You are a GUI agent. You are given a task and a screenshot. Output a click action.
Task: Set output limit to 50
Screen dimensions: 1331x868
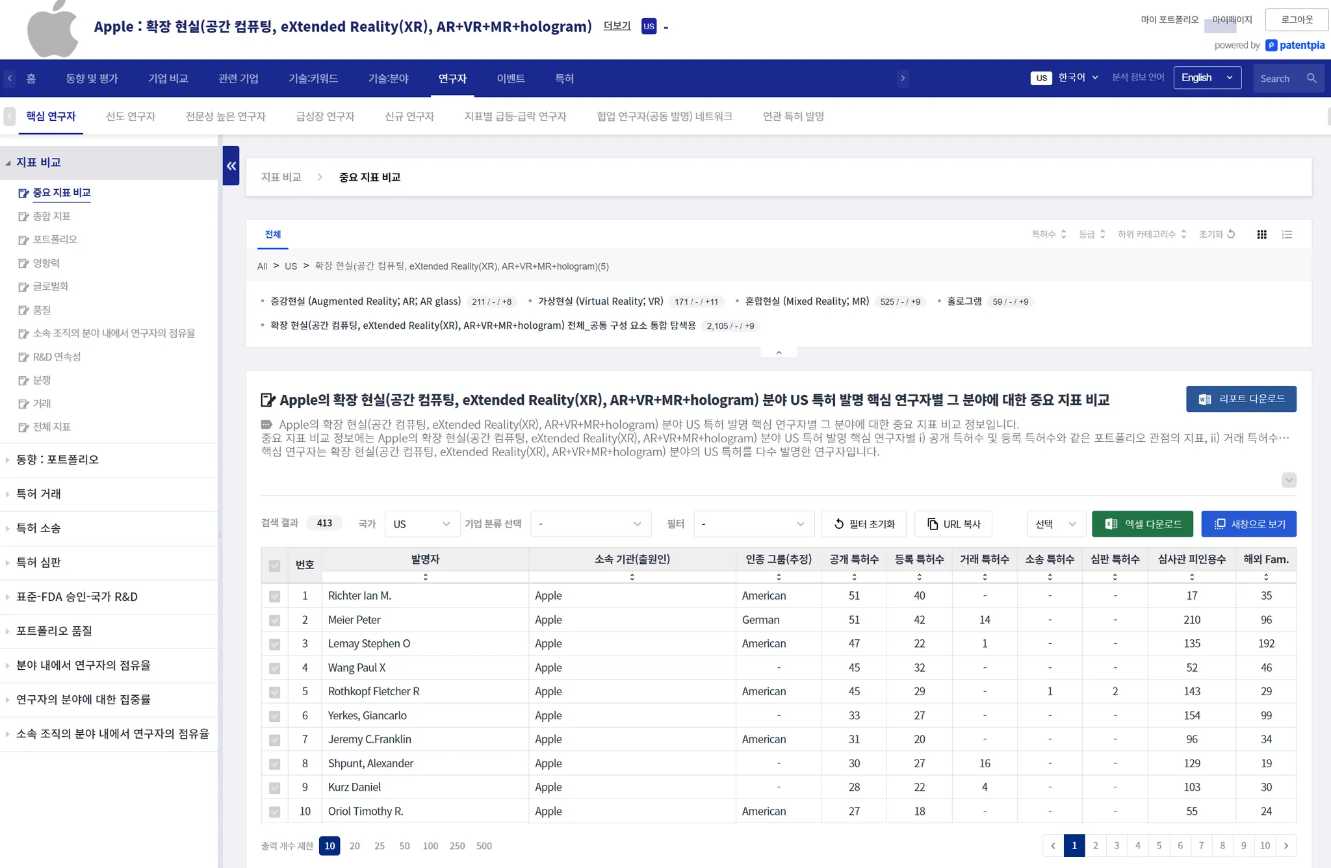404,846
